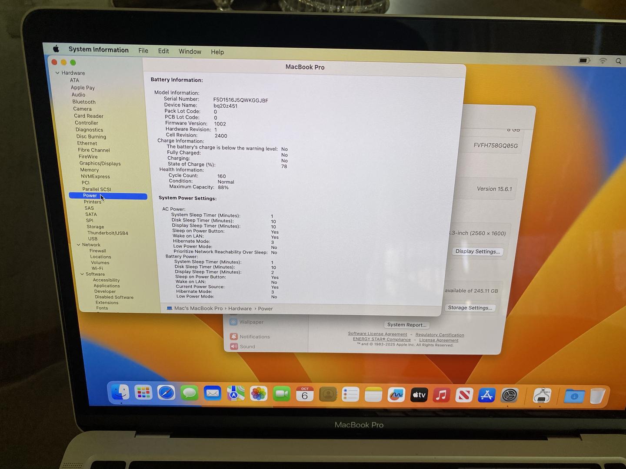Open the Edit menu
Screen dimensions: 626x469
click(163, 51)
